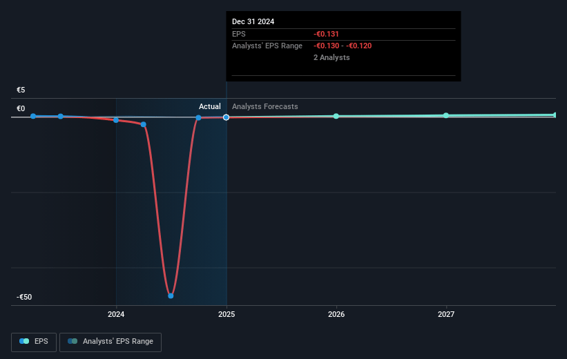The width and height of the screenshot is (567, 359).
Task: Click the €0 y-axis label
Action: tap(21, 108)
